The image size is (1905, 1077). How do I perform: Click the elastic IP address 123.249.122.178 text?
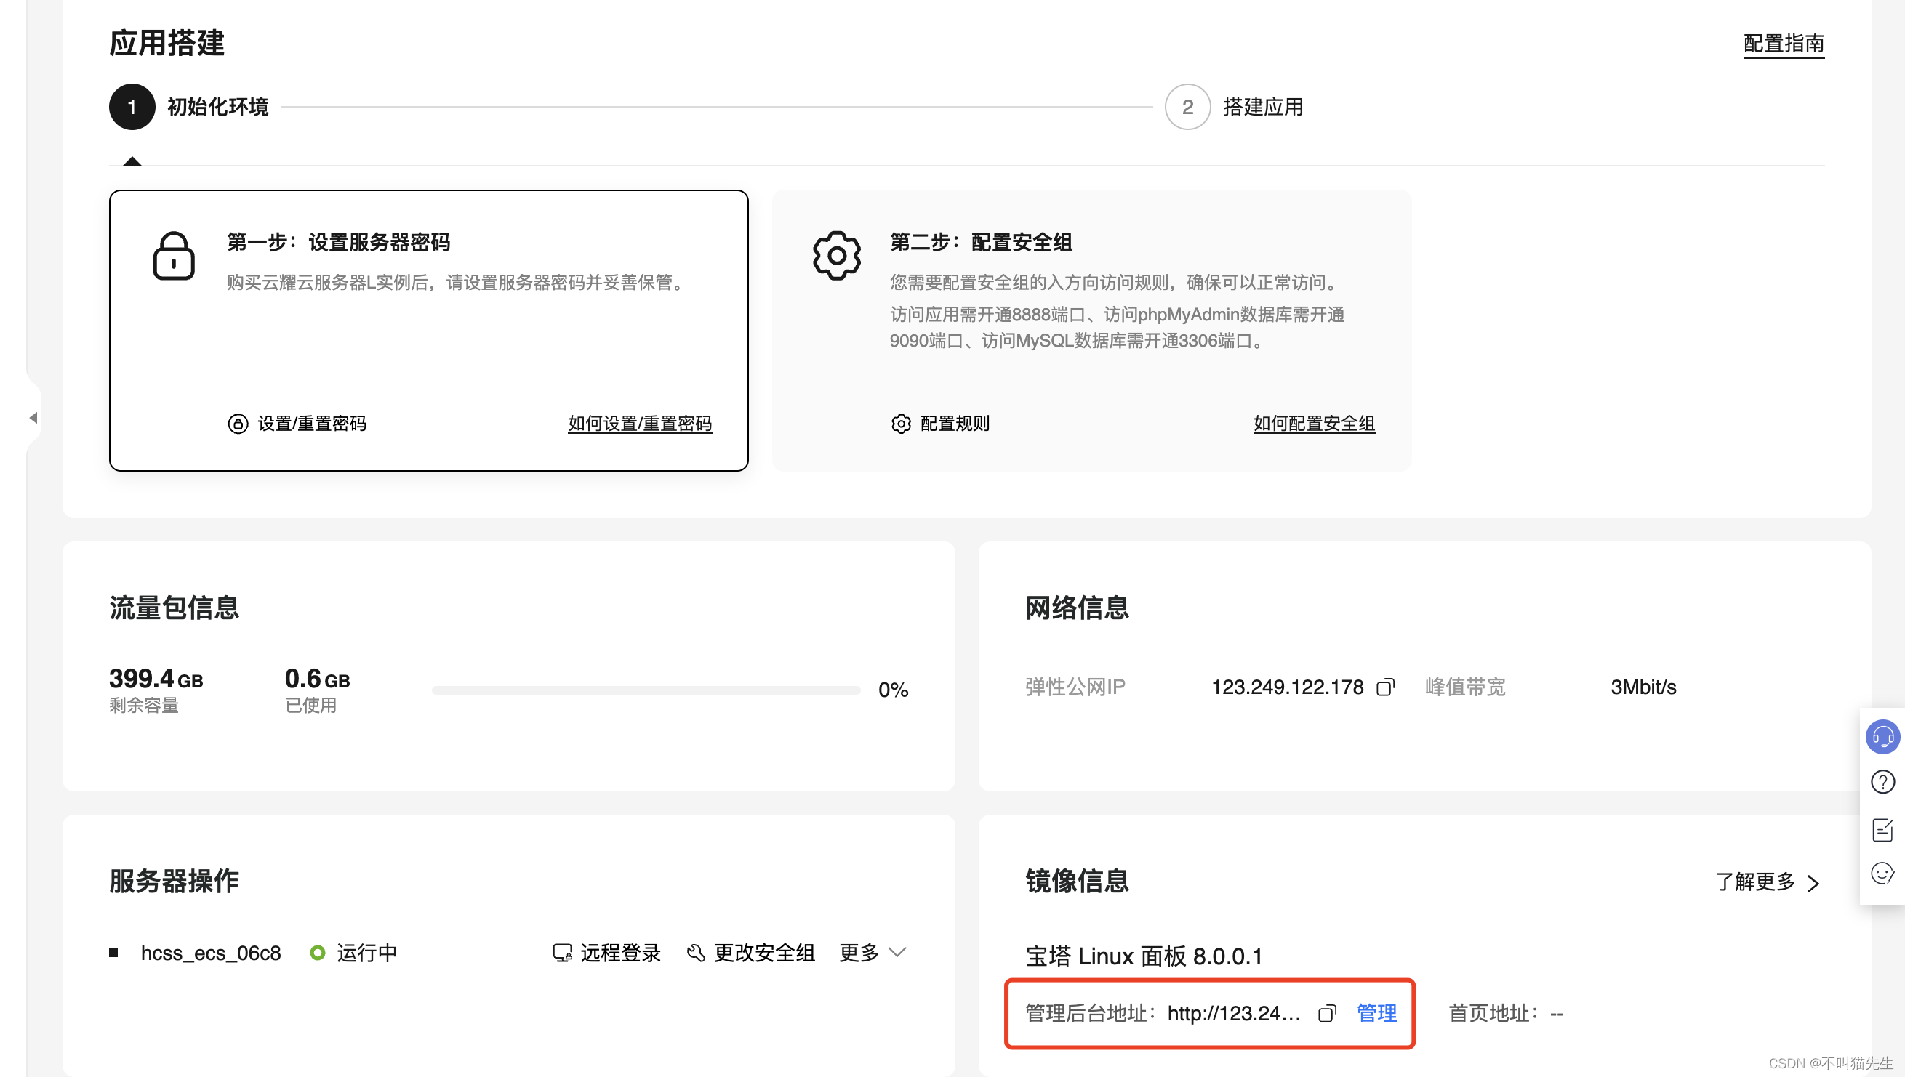(1287, 687)
